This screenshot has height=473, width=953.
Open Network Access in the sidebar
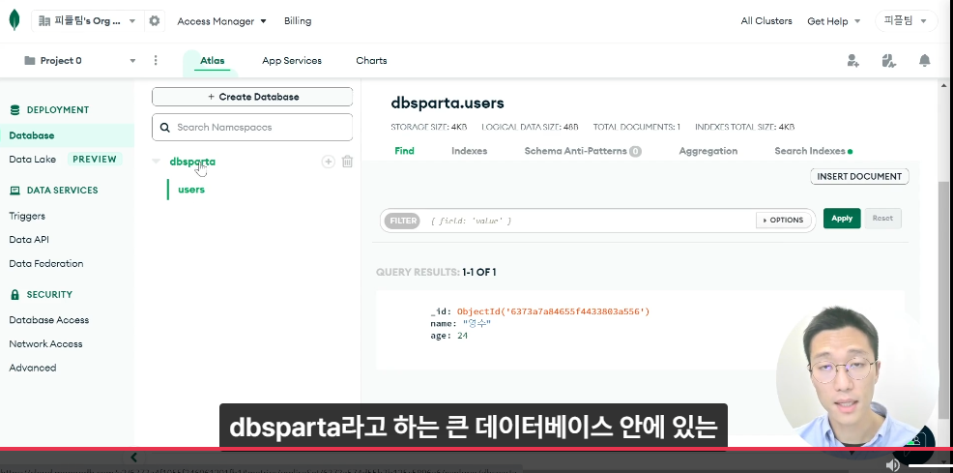coord(45,343)
